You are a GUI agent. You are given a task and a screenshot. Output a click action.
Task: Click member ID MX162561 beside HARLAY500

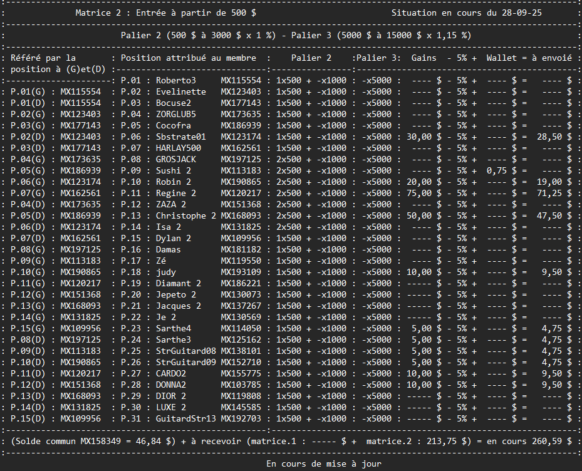pyautogui.click(x=241, y=148)
